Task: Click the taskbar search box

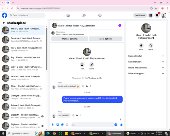Action: pyautogui.click(x=25, y=134)
